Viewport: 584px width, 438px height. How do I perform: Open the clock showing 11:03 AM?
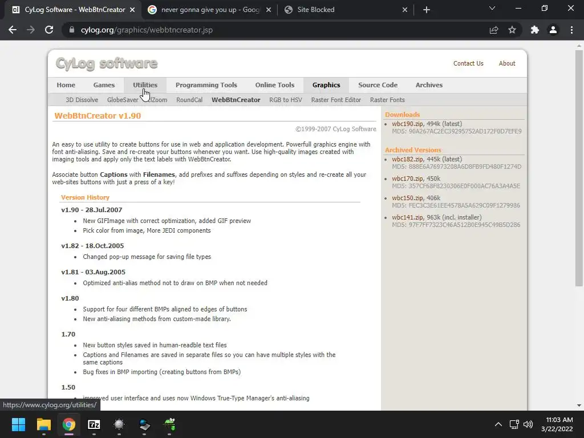point(557,424)
